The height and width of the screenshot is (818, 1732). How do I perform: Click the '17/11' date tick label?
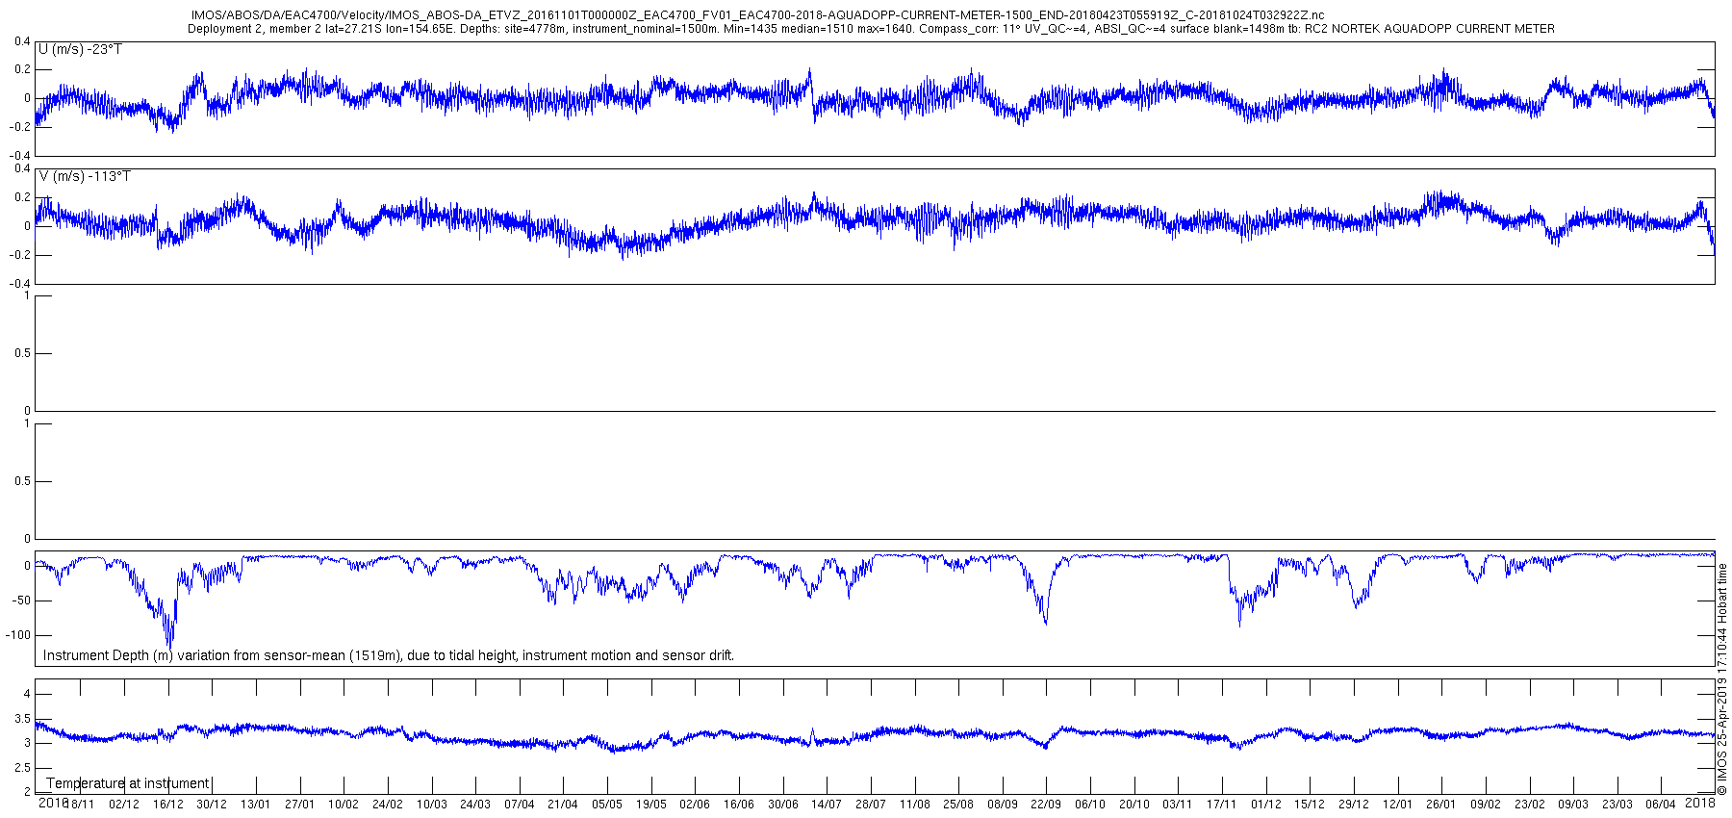pyautogui.click(x=1222, y=804)
